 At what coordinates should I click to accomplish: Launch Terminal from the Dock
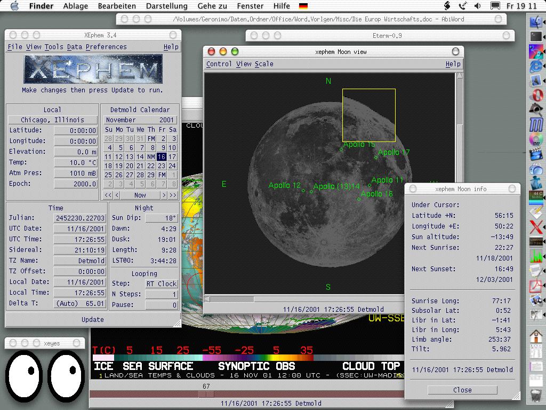(x=536, y=37)
